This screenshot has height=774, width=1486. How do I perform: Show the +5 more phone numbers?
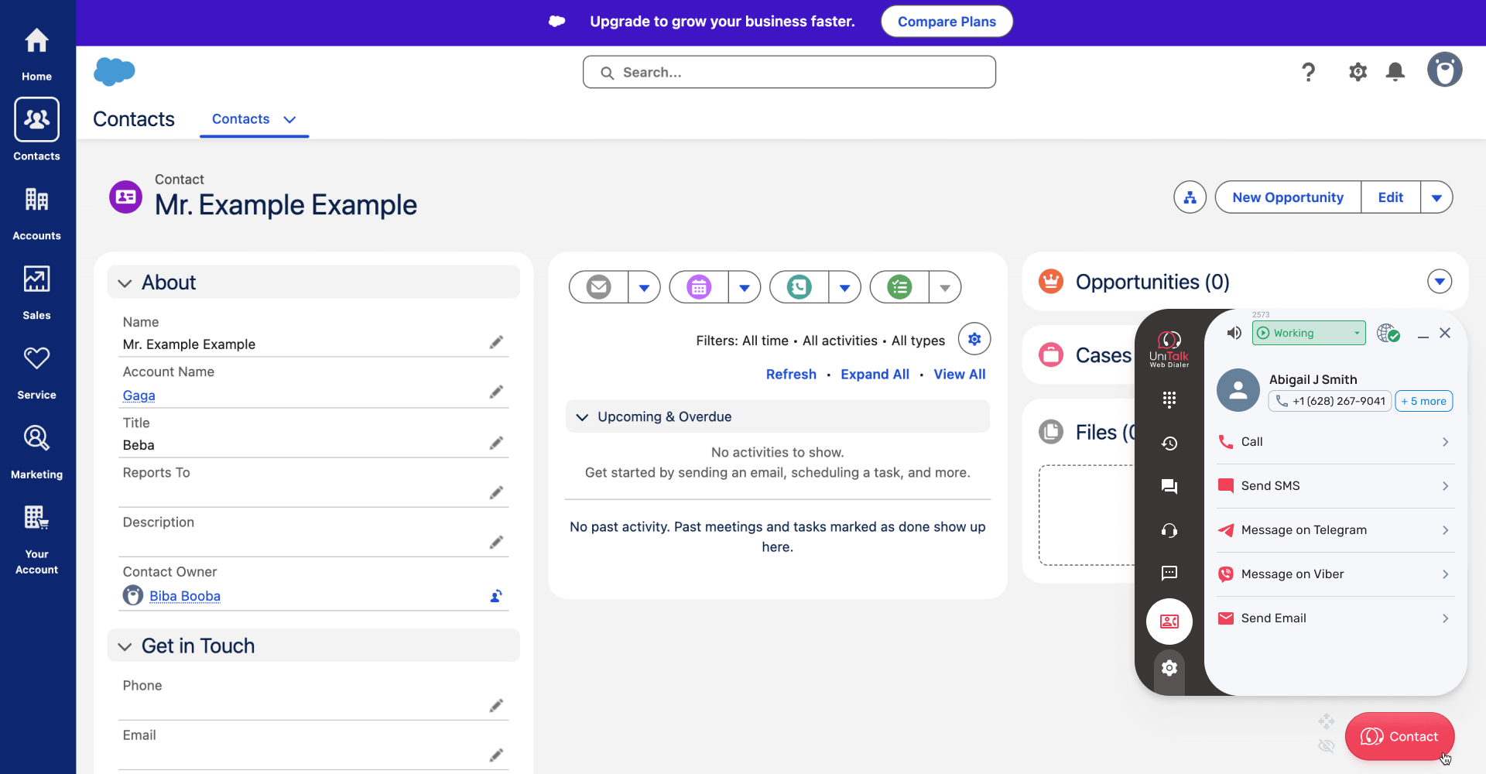pyautogui.click(x=1423, y=401)
